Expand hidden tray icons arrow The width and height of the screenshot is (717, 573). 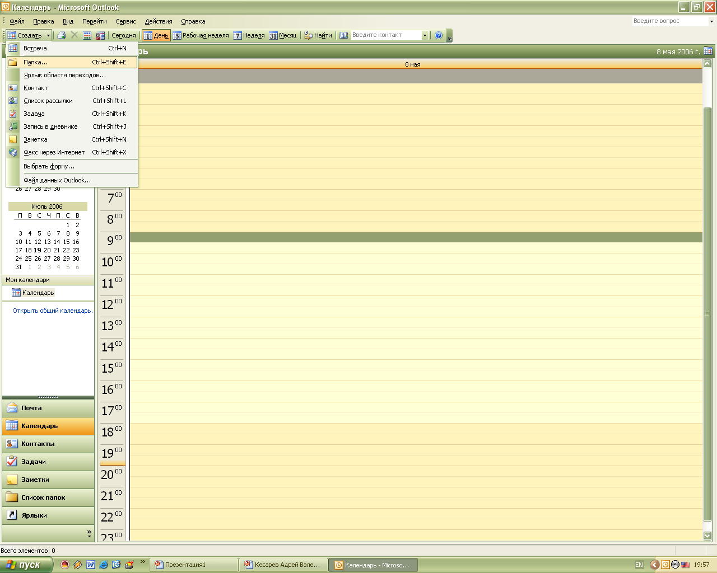tap(654, 565)
